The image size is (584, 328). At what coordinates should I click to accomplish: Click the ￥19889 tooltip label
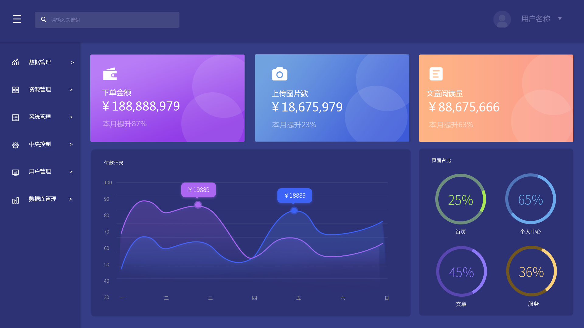[199, 190]
